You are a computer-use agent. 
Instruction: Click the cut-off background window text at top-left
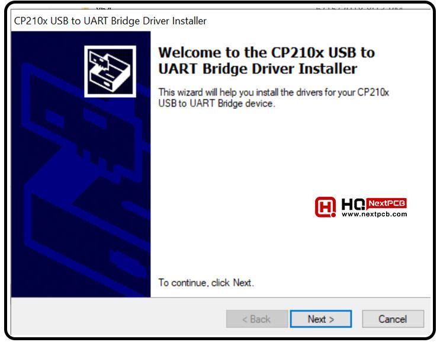[103, 9]
